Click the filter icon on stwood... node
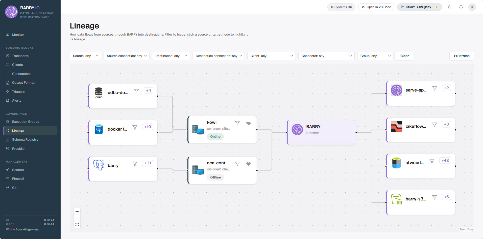 [432, 161]
